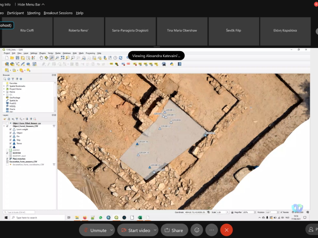This screenshot has width=318, height=238.
Task: Open the more options ellipsis button
Action: pyautogui.click(x=212, y=230)
